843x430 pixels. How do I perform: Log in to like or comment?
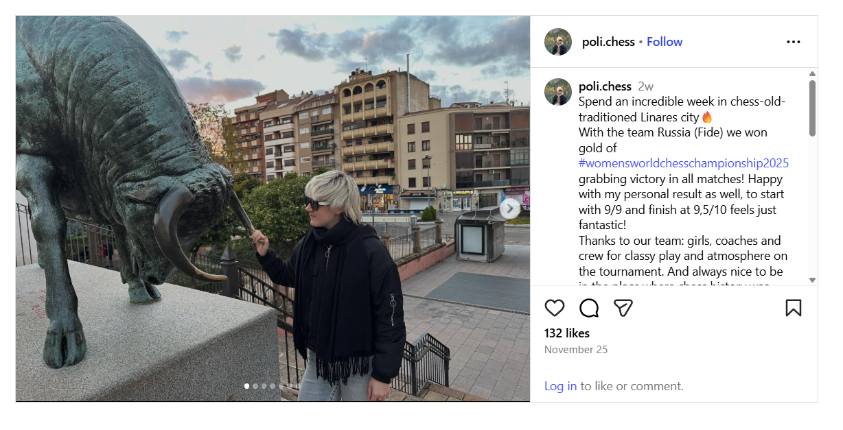(561, 386)
